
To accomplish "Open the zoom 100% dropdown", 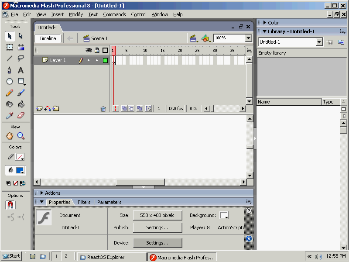I will click(x=248, y=38).
